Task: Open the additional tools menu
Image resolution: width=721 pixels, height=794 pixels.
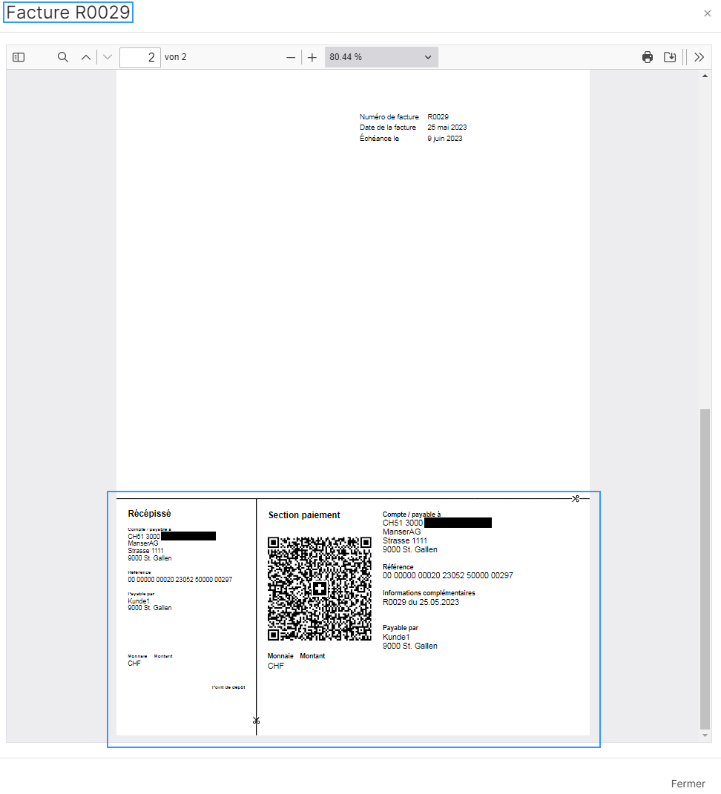Action: (x=699, y=57)
